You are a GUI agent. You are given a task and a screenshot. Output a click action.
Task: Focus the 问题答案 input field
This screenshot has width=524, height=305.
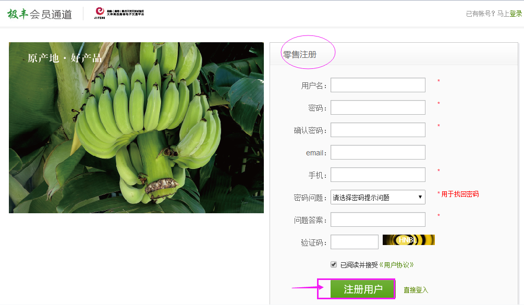tap(377, 219)
